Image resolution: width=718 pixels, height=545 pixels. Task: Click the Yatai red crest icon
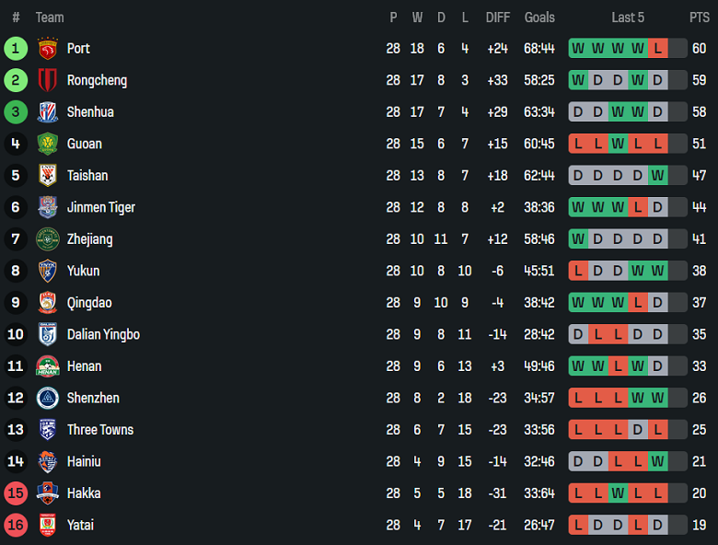click(x=48, y=526)
